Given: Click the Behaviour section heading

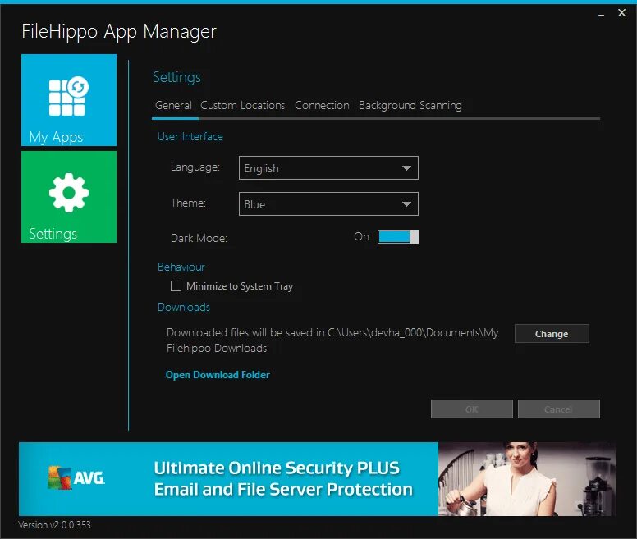Looking at the screenshot, I should tap(181, 267).
